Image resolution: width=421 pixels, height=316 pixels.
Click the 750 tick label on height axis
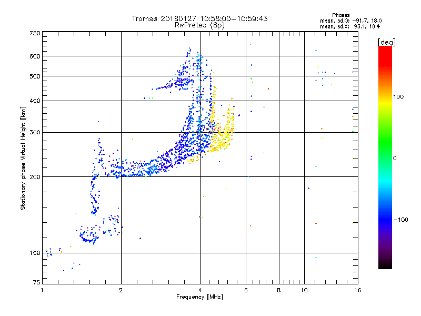click(x=35, y=33)
